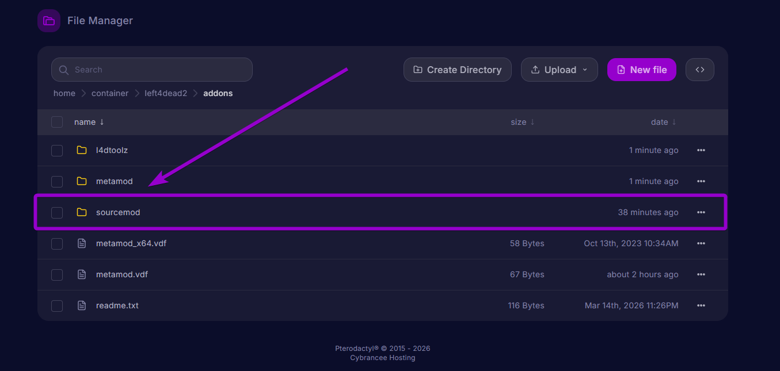Open the three-dot menu for sourcemod
780x371 pixels.
coord(701,212)
